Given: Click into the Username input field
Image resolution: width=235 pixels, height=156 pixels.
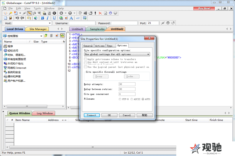Looking at the screenshot, I should [x=82, y=23].
